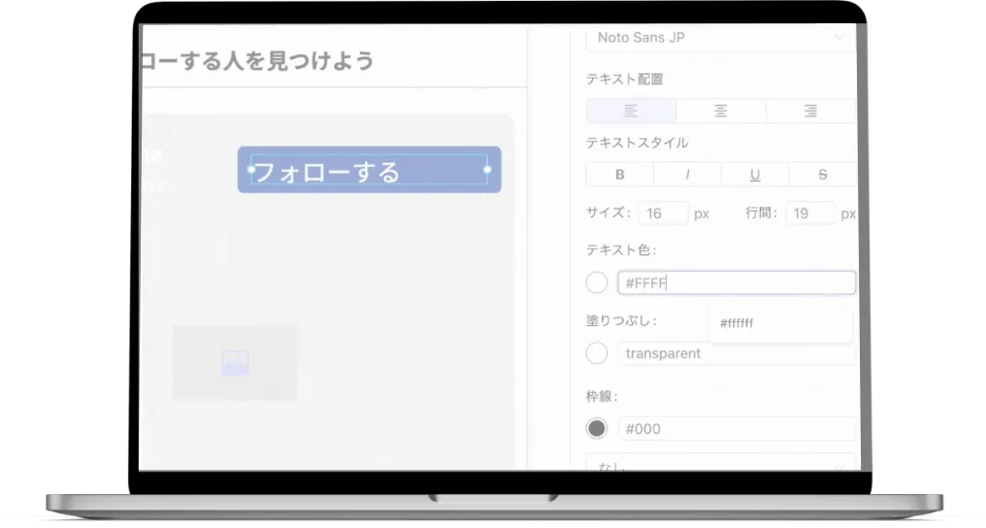The image size is (986, 528).
Task: Click the fill input showing transparent
Action: tap(737, 353)
